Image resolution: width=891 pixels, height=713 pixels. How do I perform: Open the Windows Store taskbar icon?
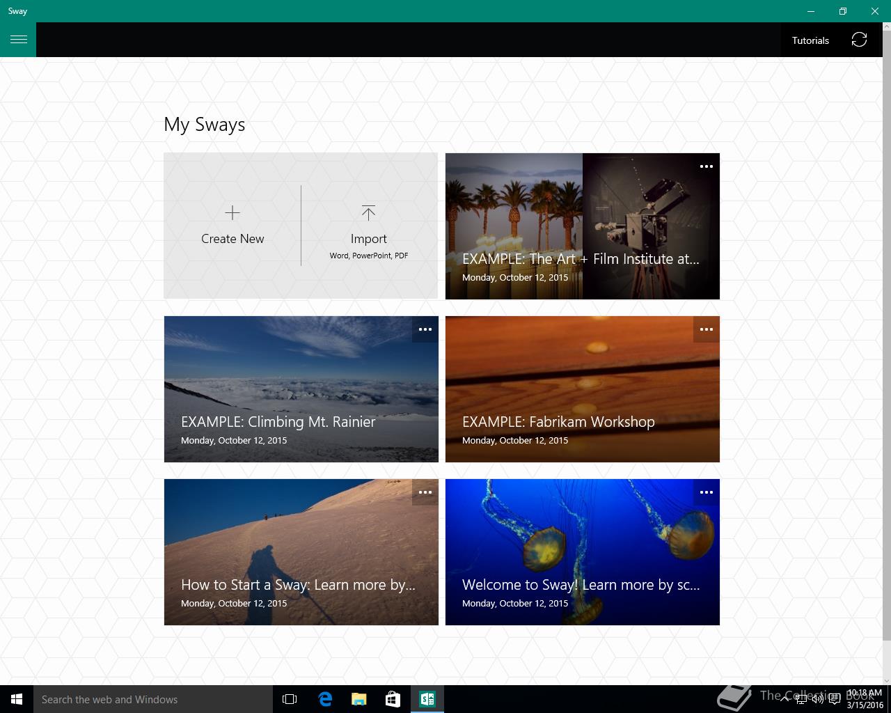[x=393, y=699]
